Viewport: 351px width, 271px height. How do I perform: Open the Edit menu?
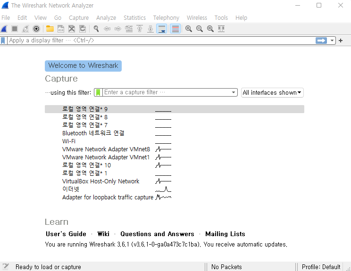(22, 17)
